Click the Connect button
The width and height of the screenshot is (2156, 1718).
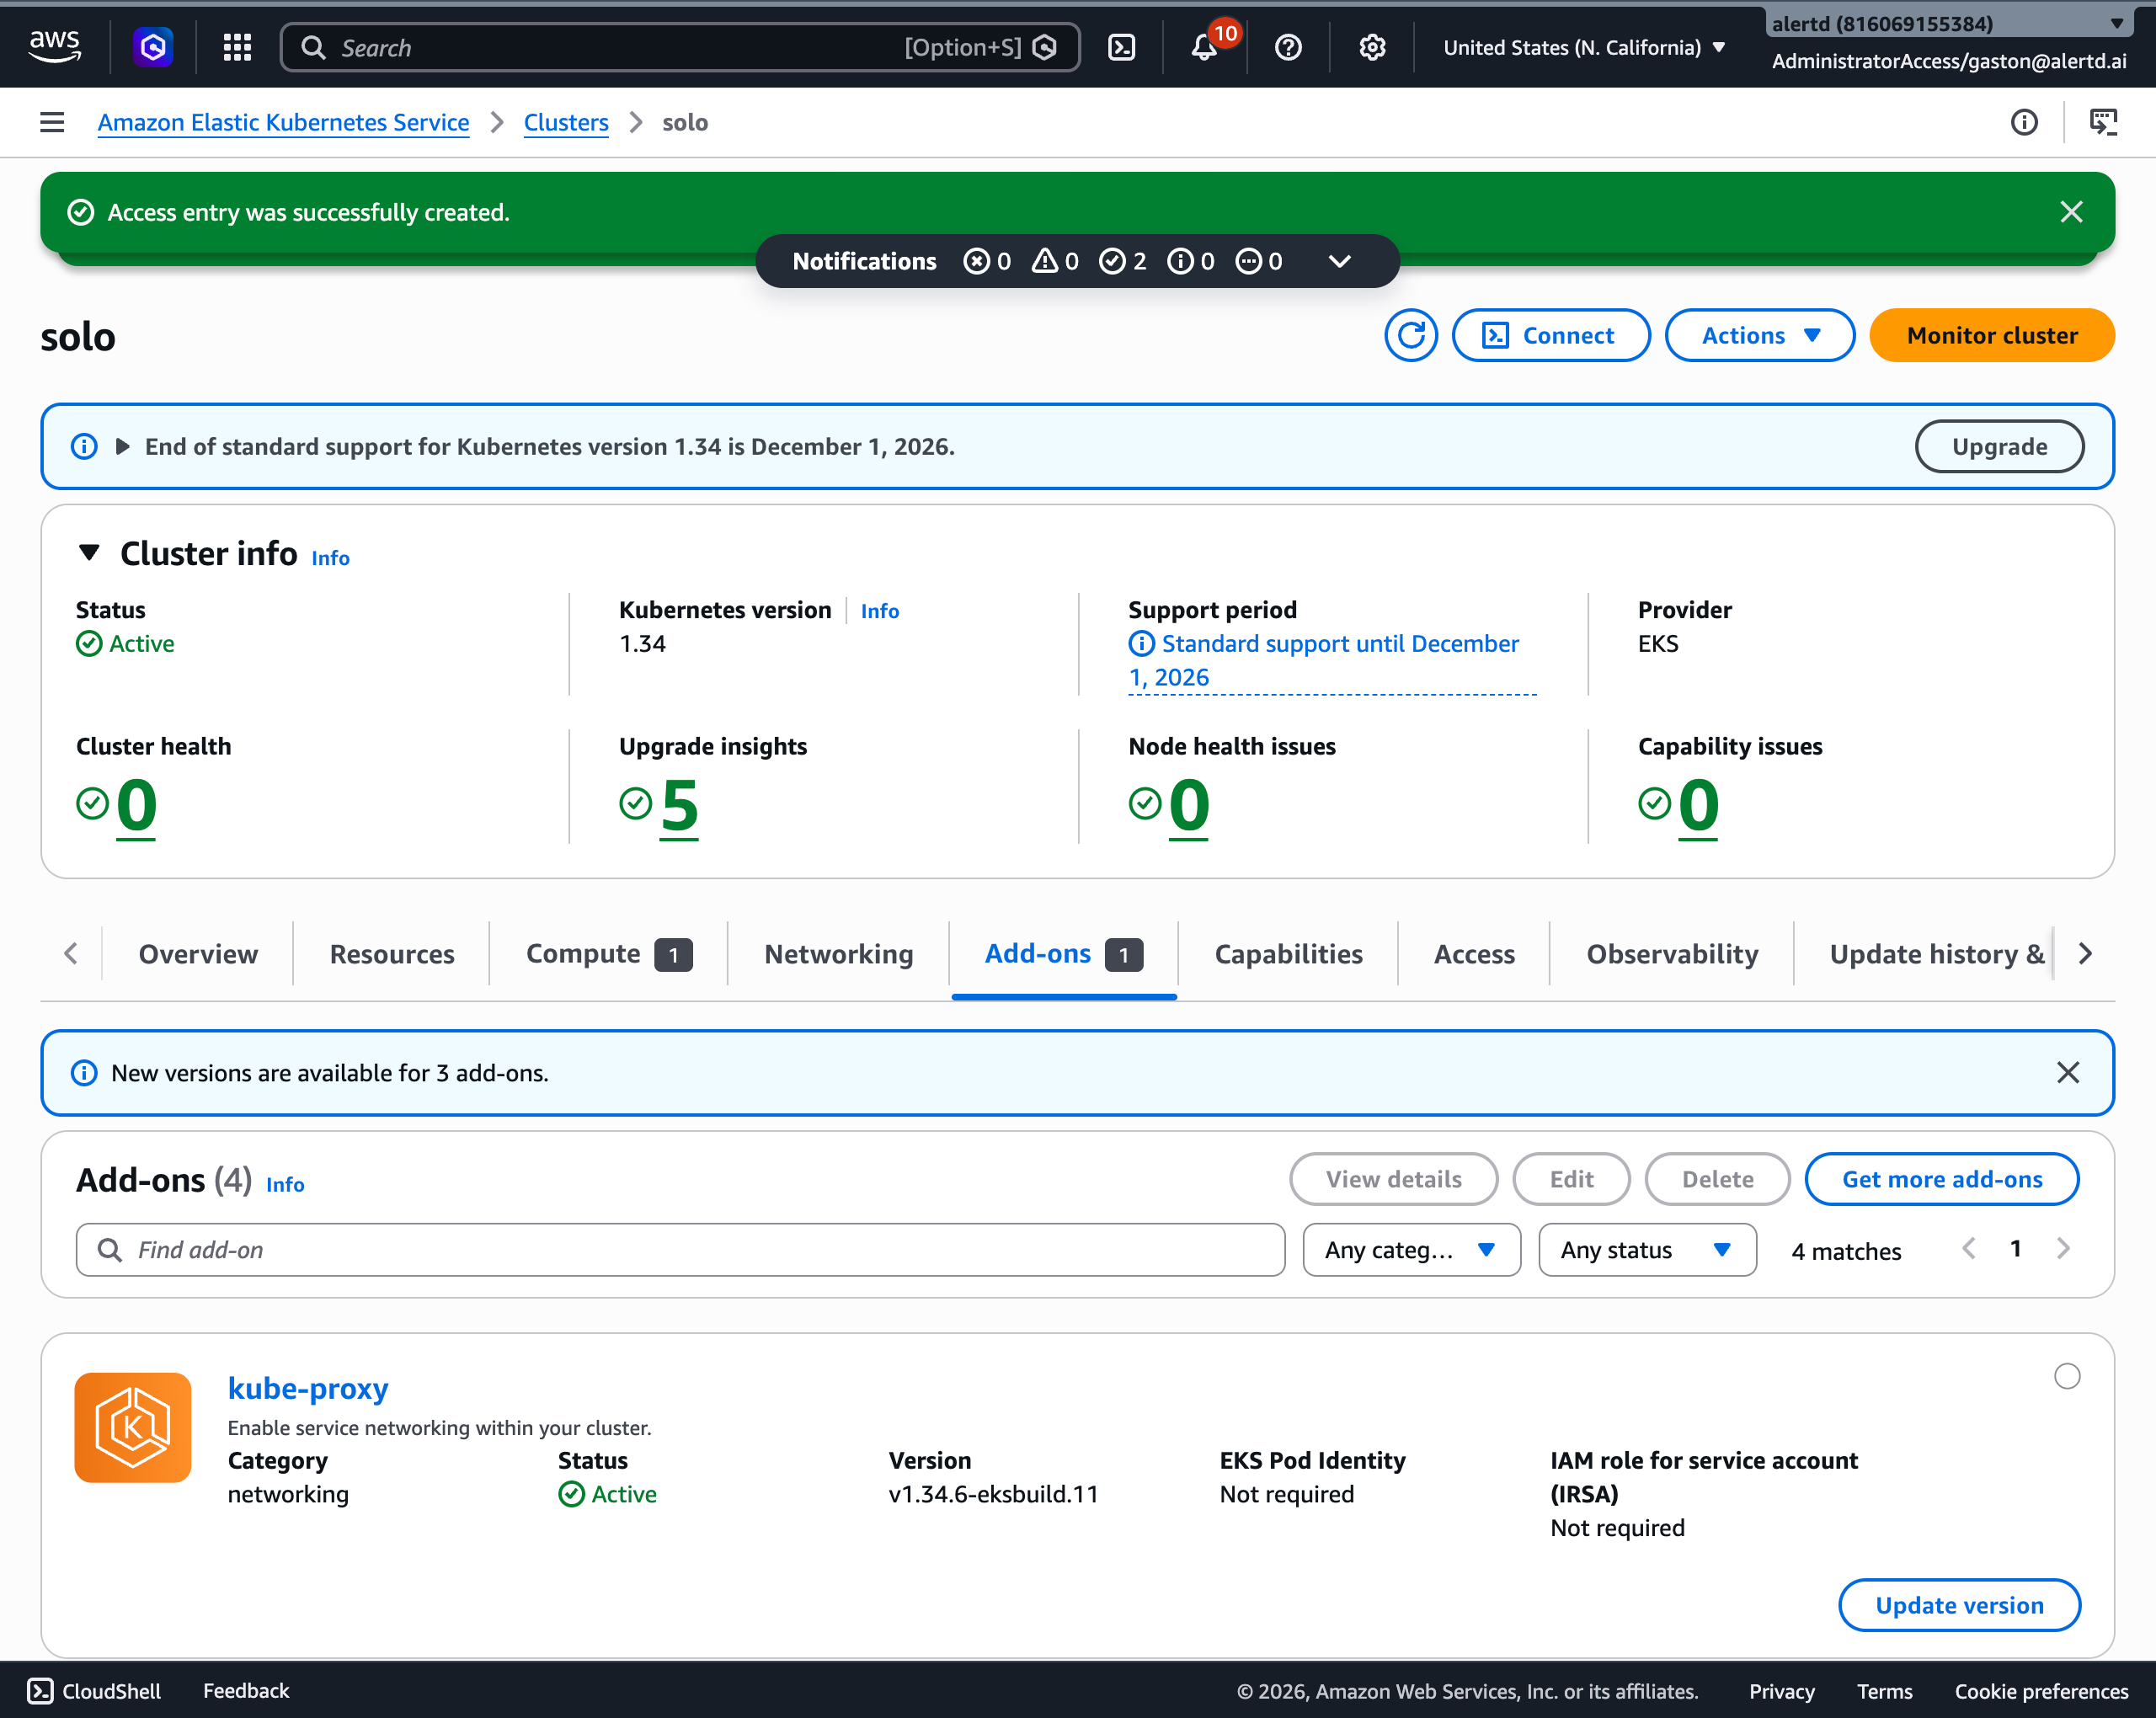tap(1551, 335)
